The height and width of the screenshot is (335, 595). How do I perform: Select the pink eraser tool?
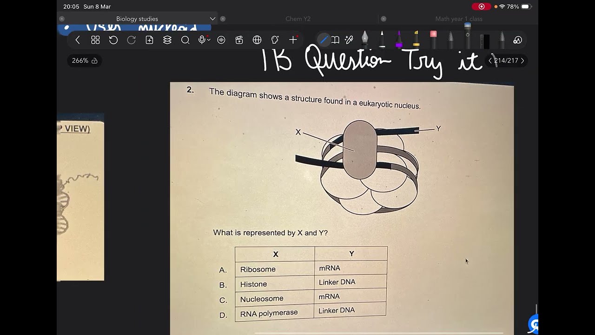tap(434, 40)
